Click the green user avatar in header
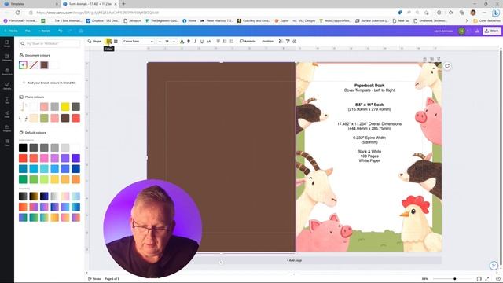Screen dimensions: 503x283 [461, 31]
